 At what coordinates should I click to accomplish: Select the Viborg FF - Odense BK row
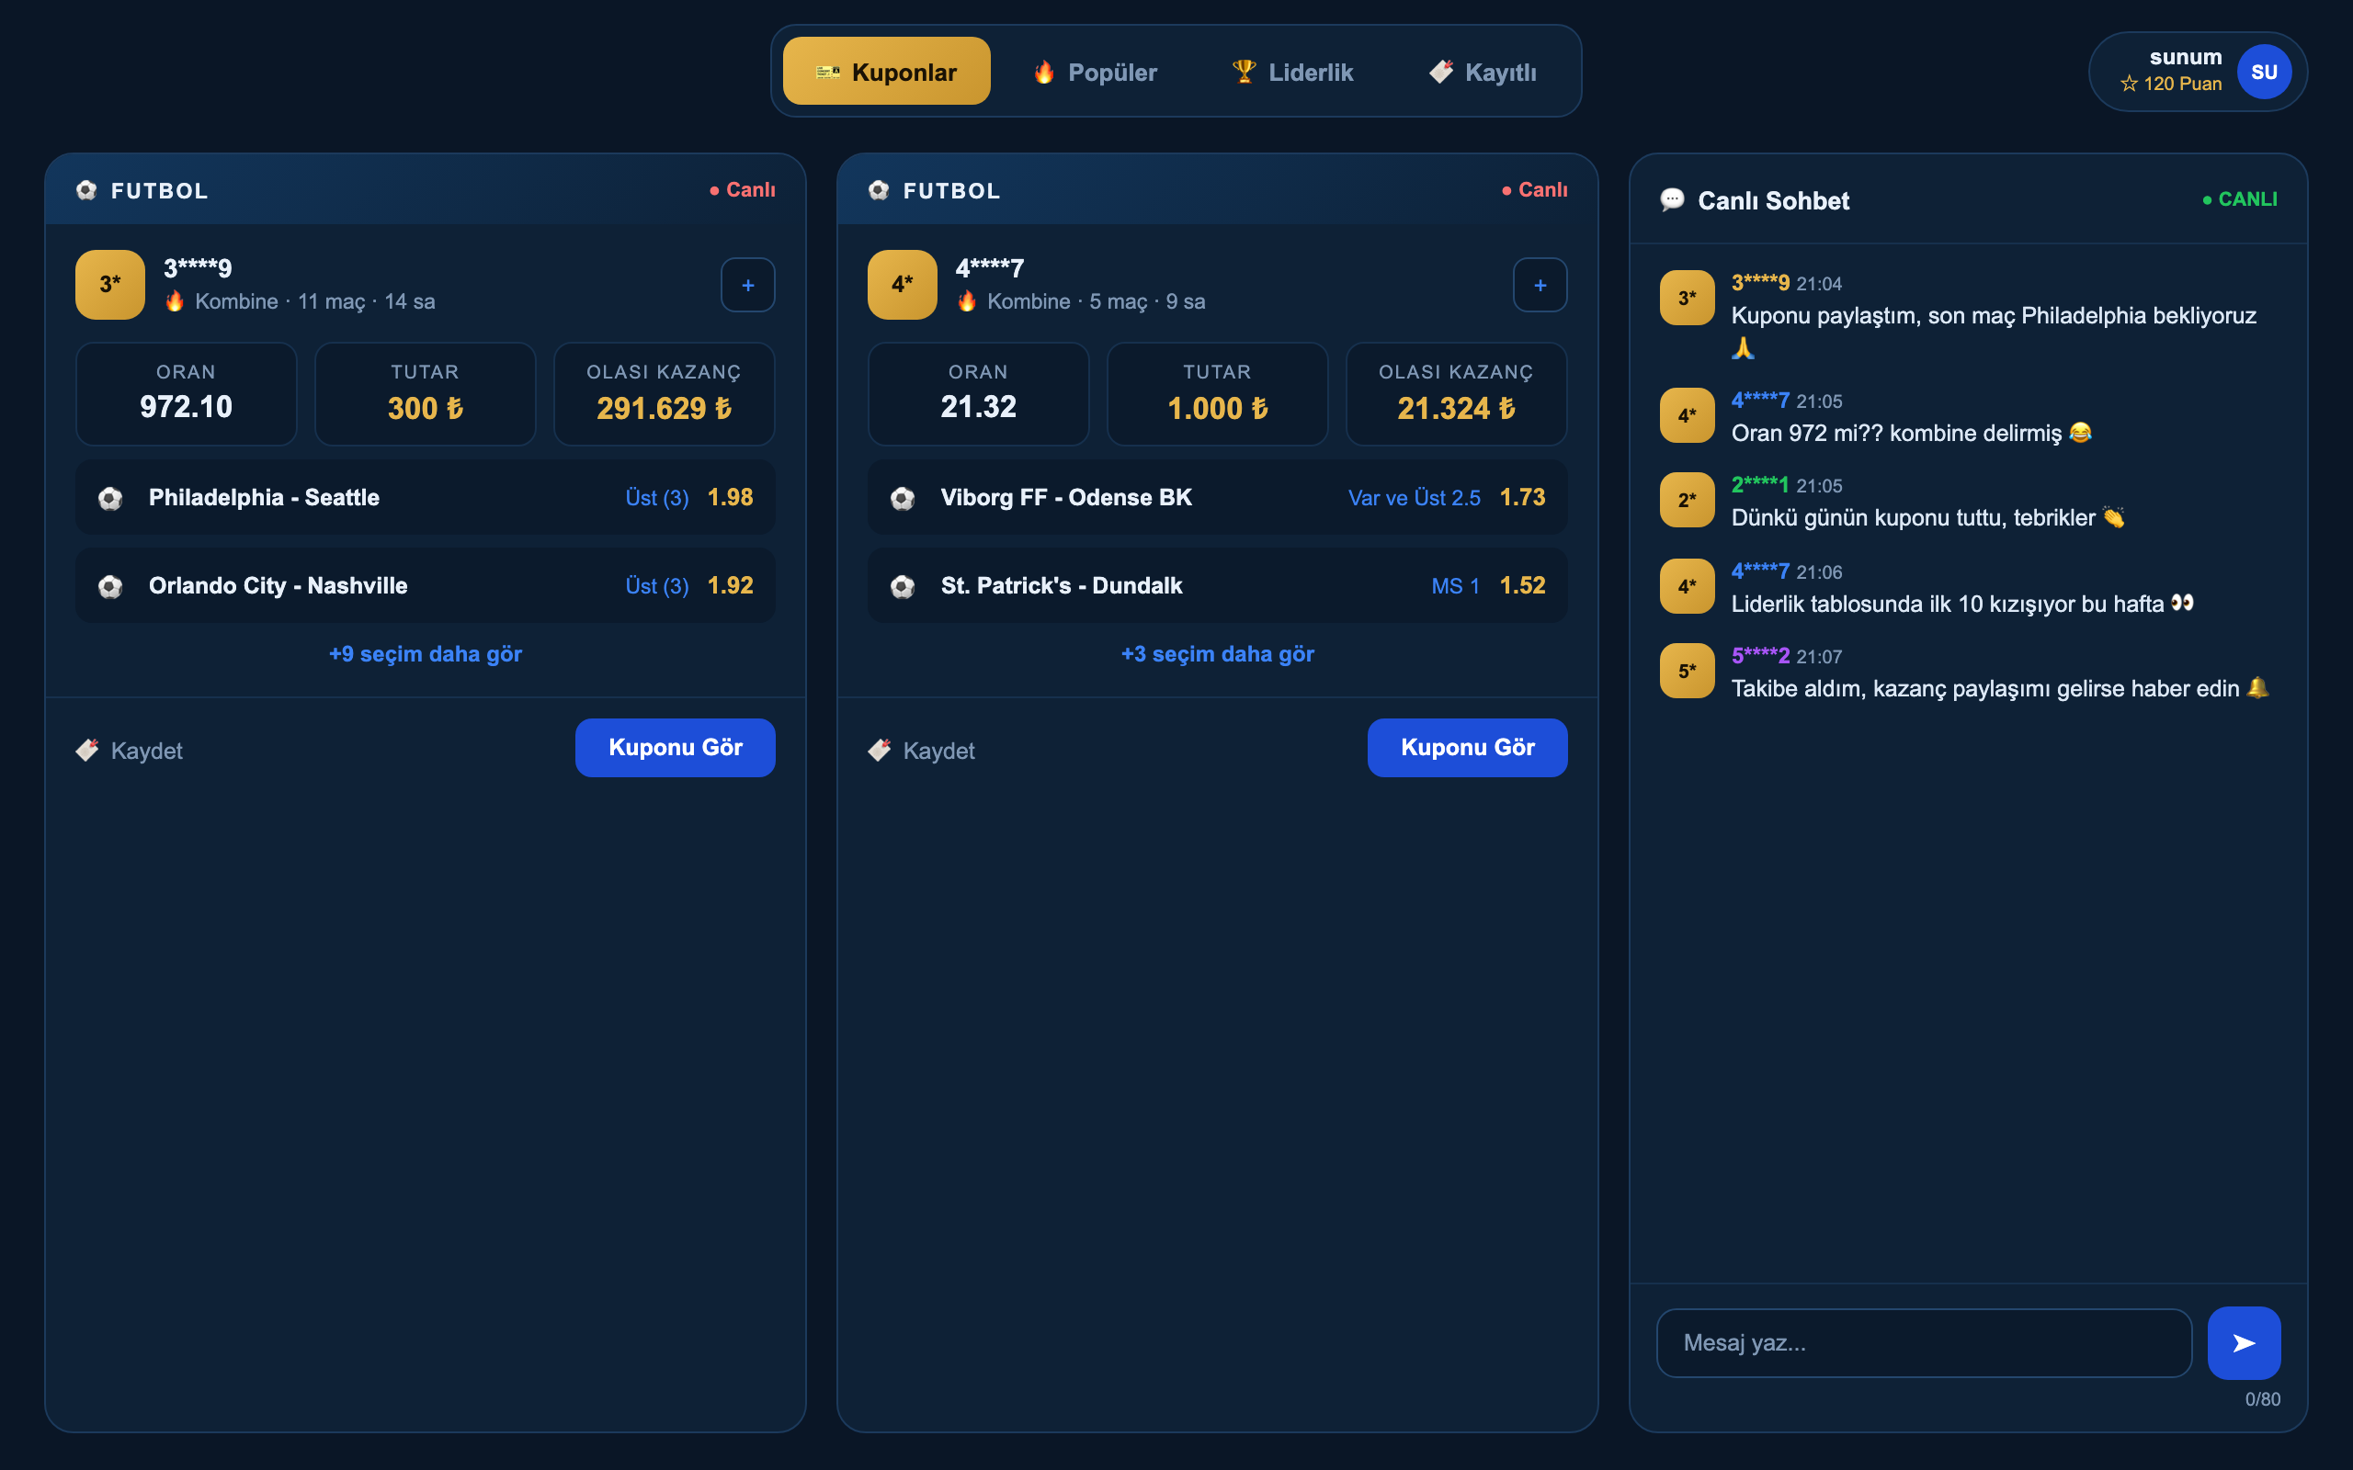tap(1217, 498)
